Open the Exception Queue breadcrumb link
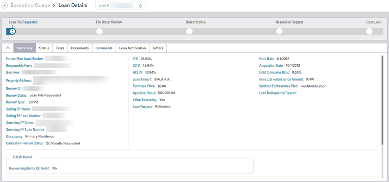This screenshot has height=182, width=389. click(30, 5)
